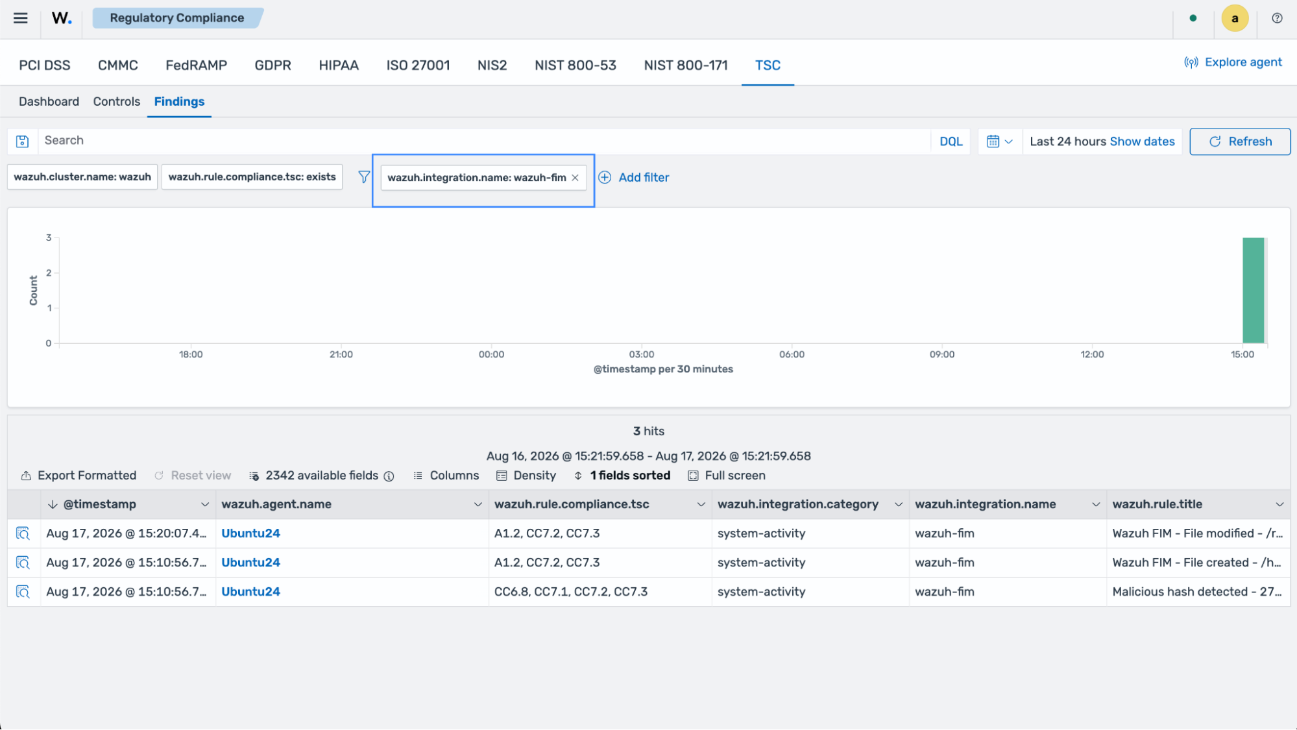The image size is (1297, 730).
Task: Open the hamburger navigation menu
Action: tap(21, 18)
